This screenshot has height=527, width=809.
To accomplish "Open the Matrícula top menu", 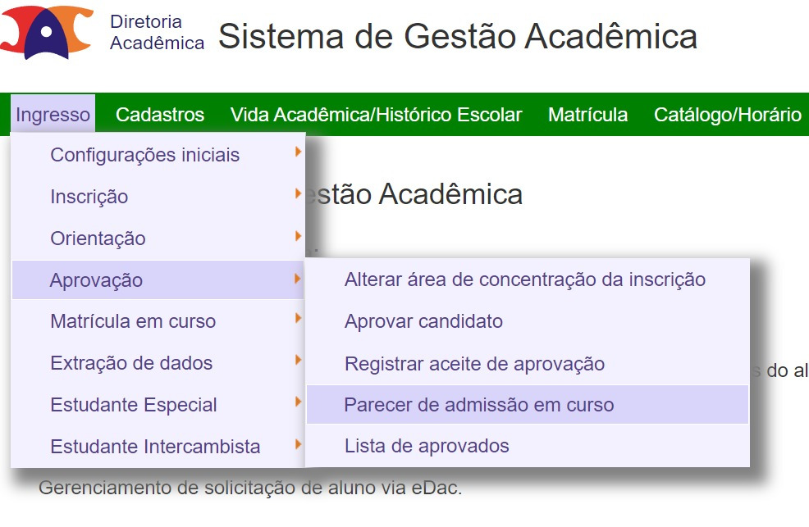I will [x=587, y=115].
